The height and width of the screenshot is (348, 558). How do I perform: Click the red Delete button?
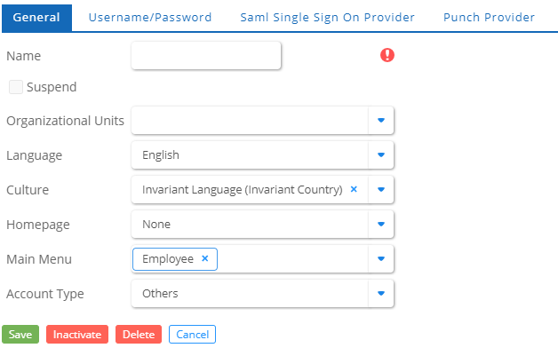point(139,334)
